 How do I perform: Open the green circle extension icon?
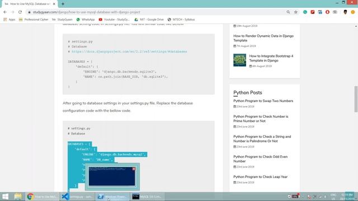point(305,12)
